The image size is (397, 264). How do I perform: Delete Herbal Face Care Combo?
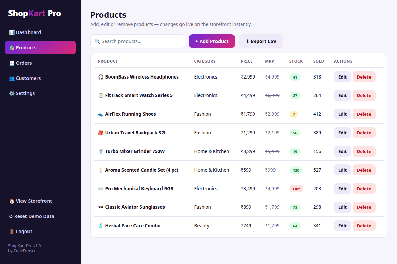coord(364,226)
